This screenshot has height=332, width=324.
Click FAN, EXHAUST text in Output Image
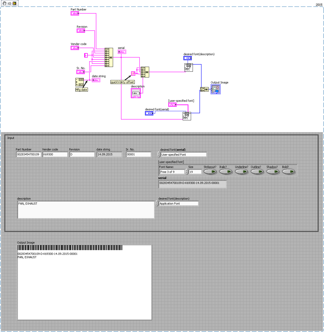(27, 257)
